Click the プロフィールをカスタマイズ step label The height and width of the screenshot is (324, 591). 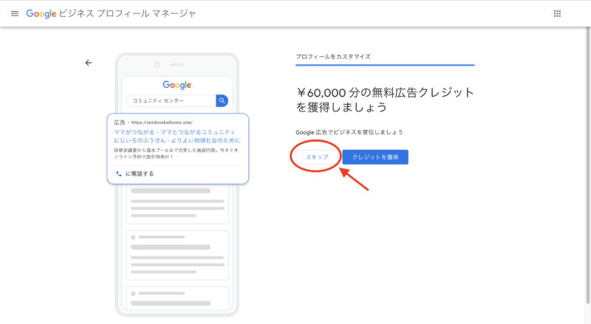tap(333, 57)
